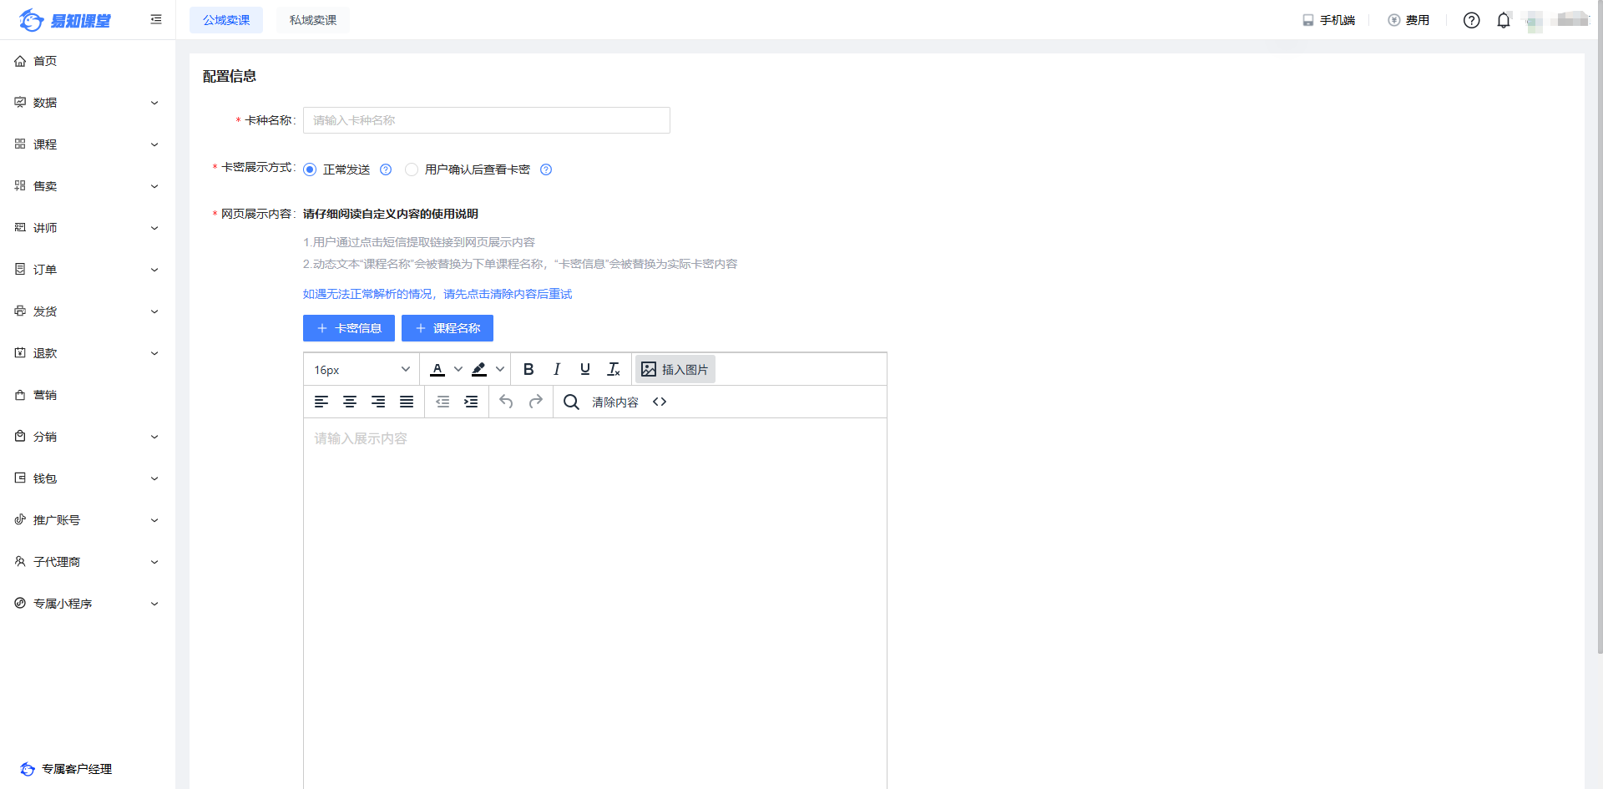The image size is (1603, 789).
Task: Justify text in editor
Action: (407, 402)
